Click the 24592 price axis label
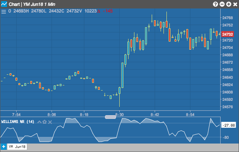Image resolution: width=239 pixels, height=152 pixels. coord(228,99)
